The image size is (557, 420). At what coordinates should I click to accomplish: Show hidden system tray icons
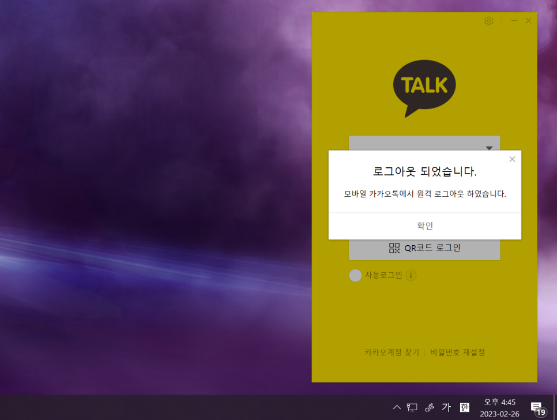[x=397, y=407]
